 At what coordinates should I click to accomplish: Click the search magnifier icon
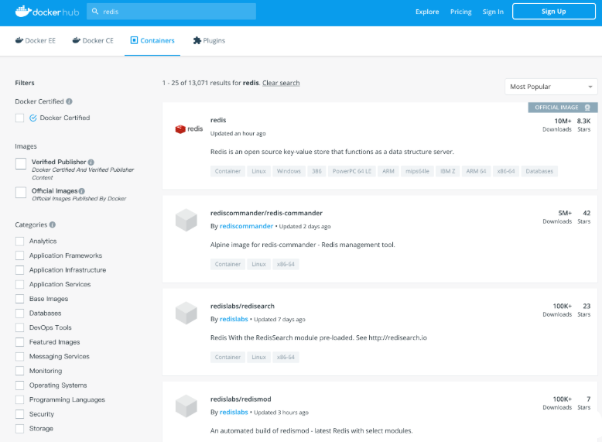click(95, 12)
